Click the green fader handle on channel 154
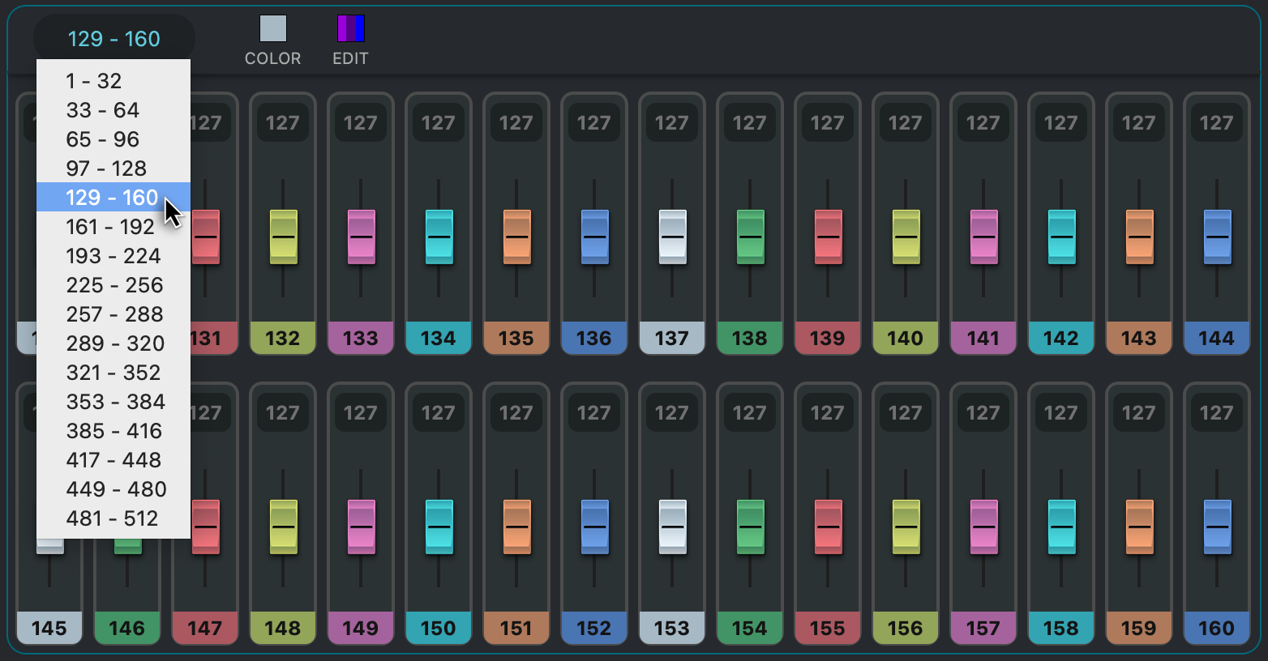Viewport: 1268px width, 661px height. click(750, 527)
